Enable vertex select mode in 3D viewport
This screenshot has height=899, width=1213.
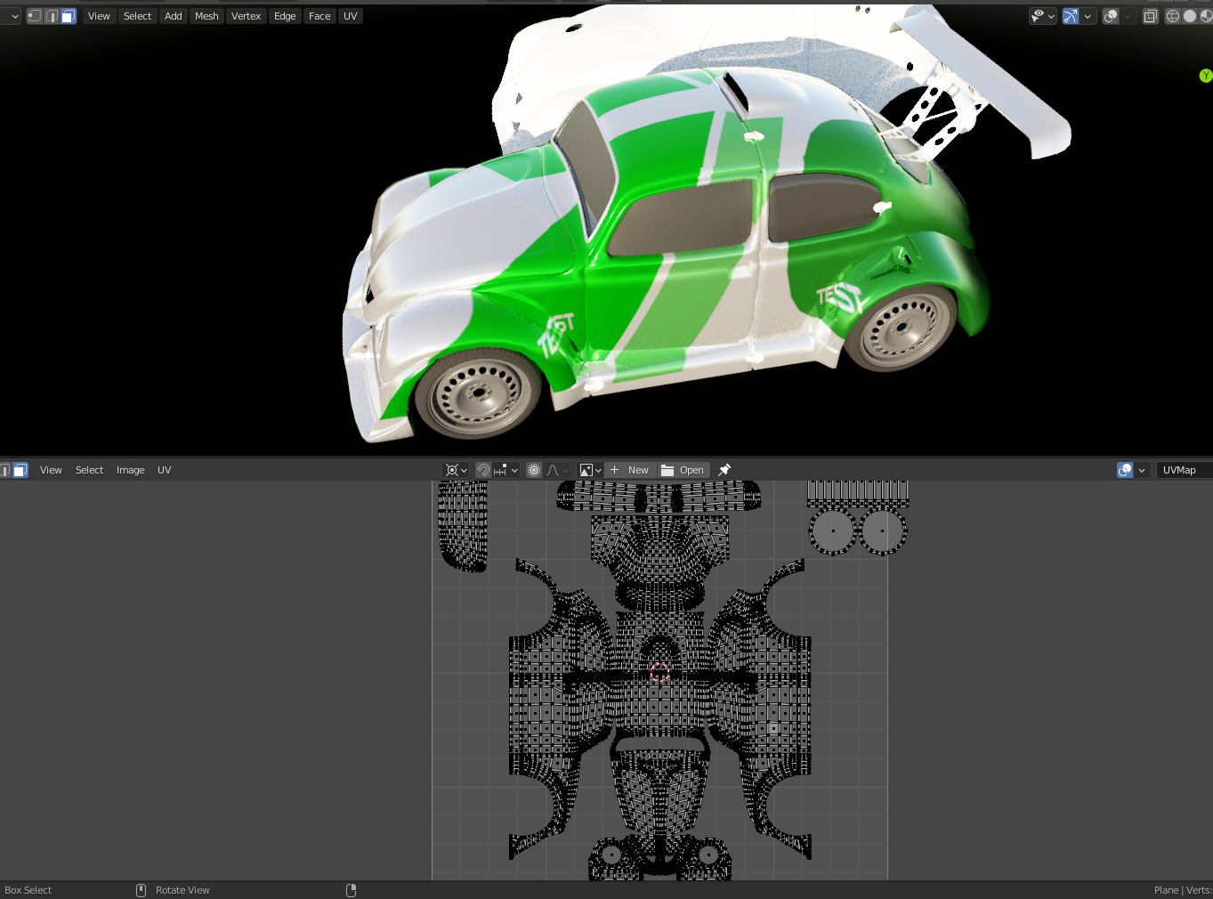point(35,16)
